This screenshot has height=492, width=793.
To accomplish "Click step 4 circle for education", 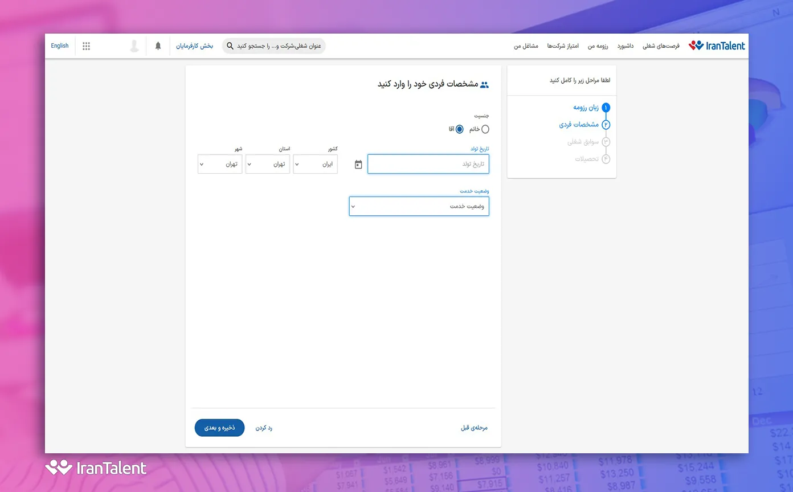I will [x=606, y=159].
